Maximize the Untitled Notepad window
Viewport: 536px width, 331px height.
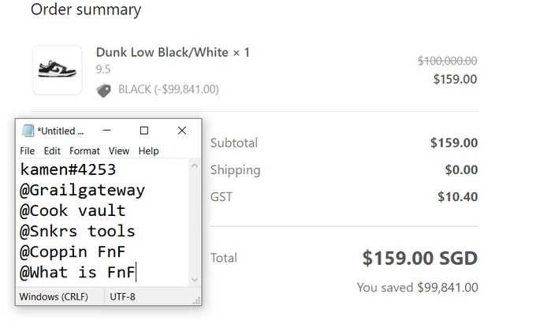pyautogui.click(x=144, y=131)
